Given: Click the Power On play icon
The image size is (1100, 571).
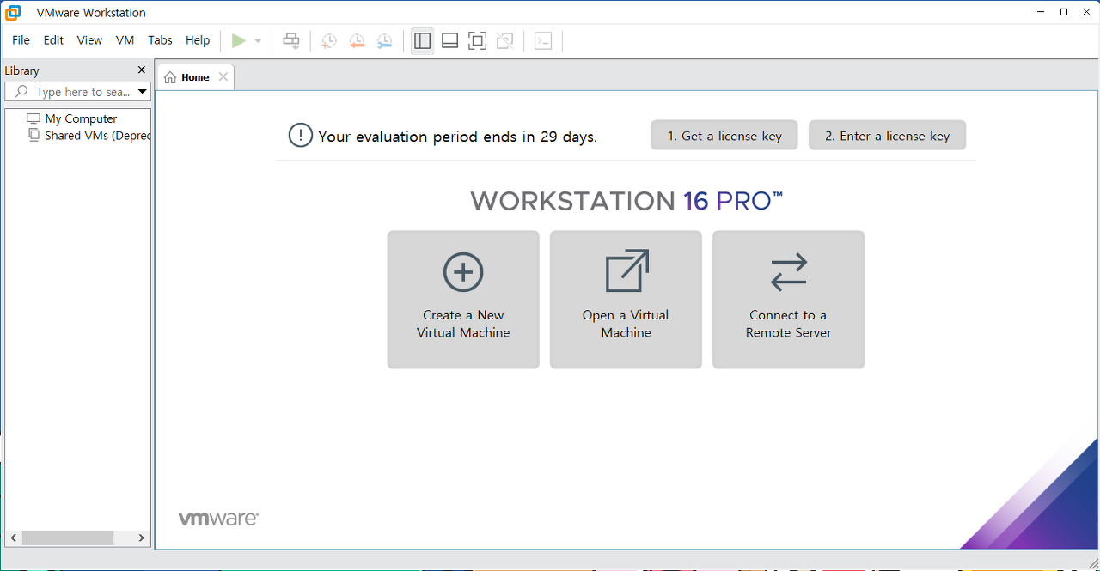Looking at the screenshot, I should click(239, 40).
